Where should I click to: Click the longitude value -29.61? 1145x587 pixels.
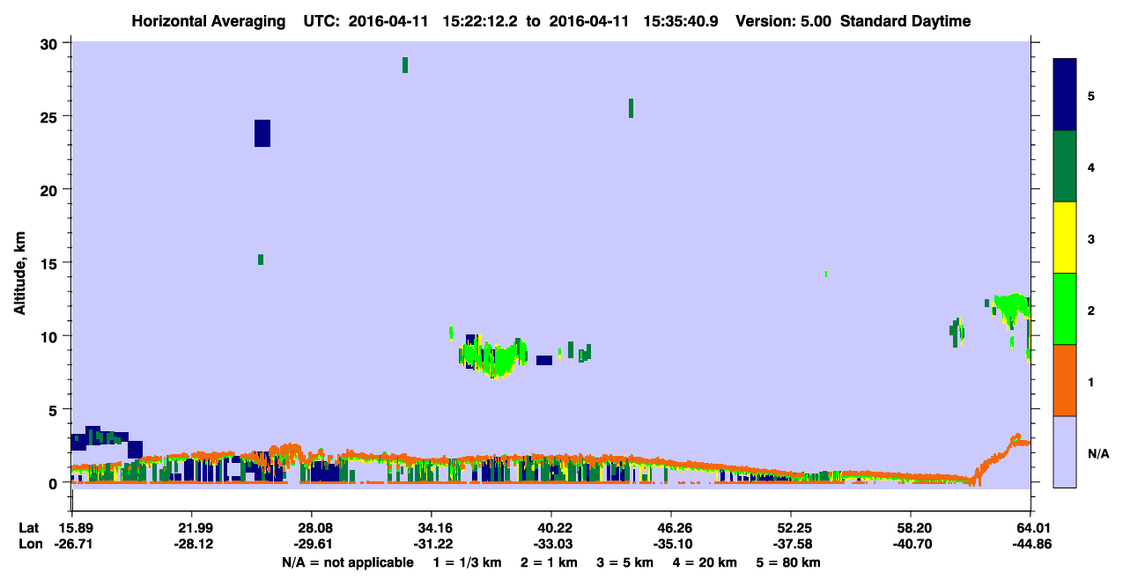(x=311, y=544)
